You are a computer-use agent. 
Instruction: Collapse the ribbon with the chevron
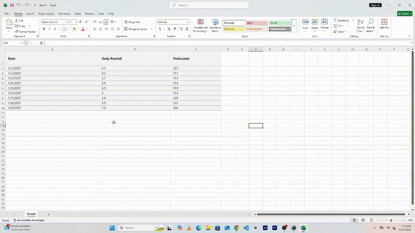click(410, 36)
